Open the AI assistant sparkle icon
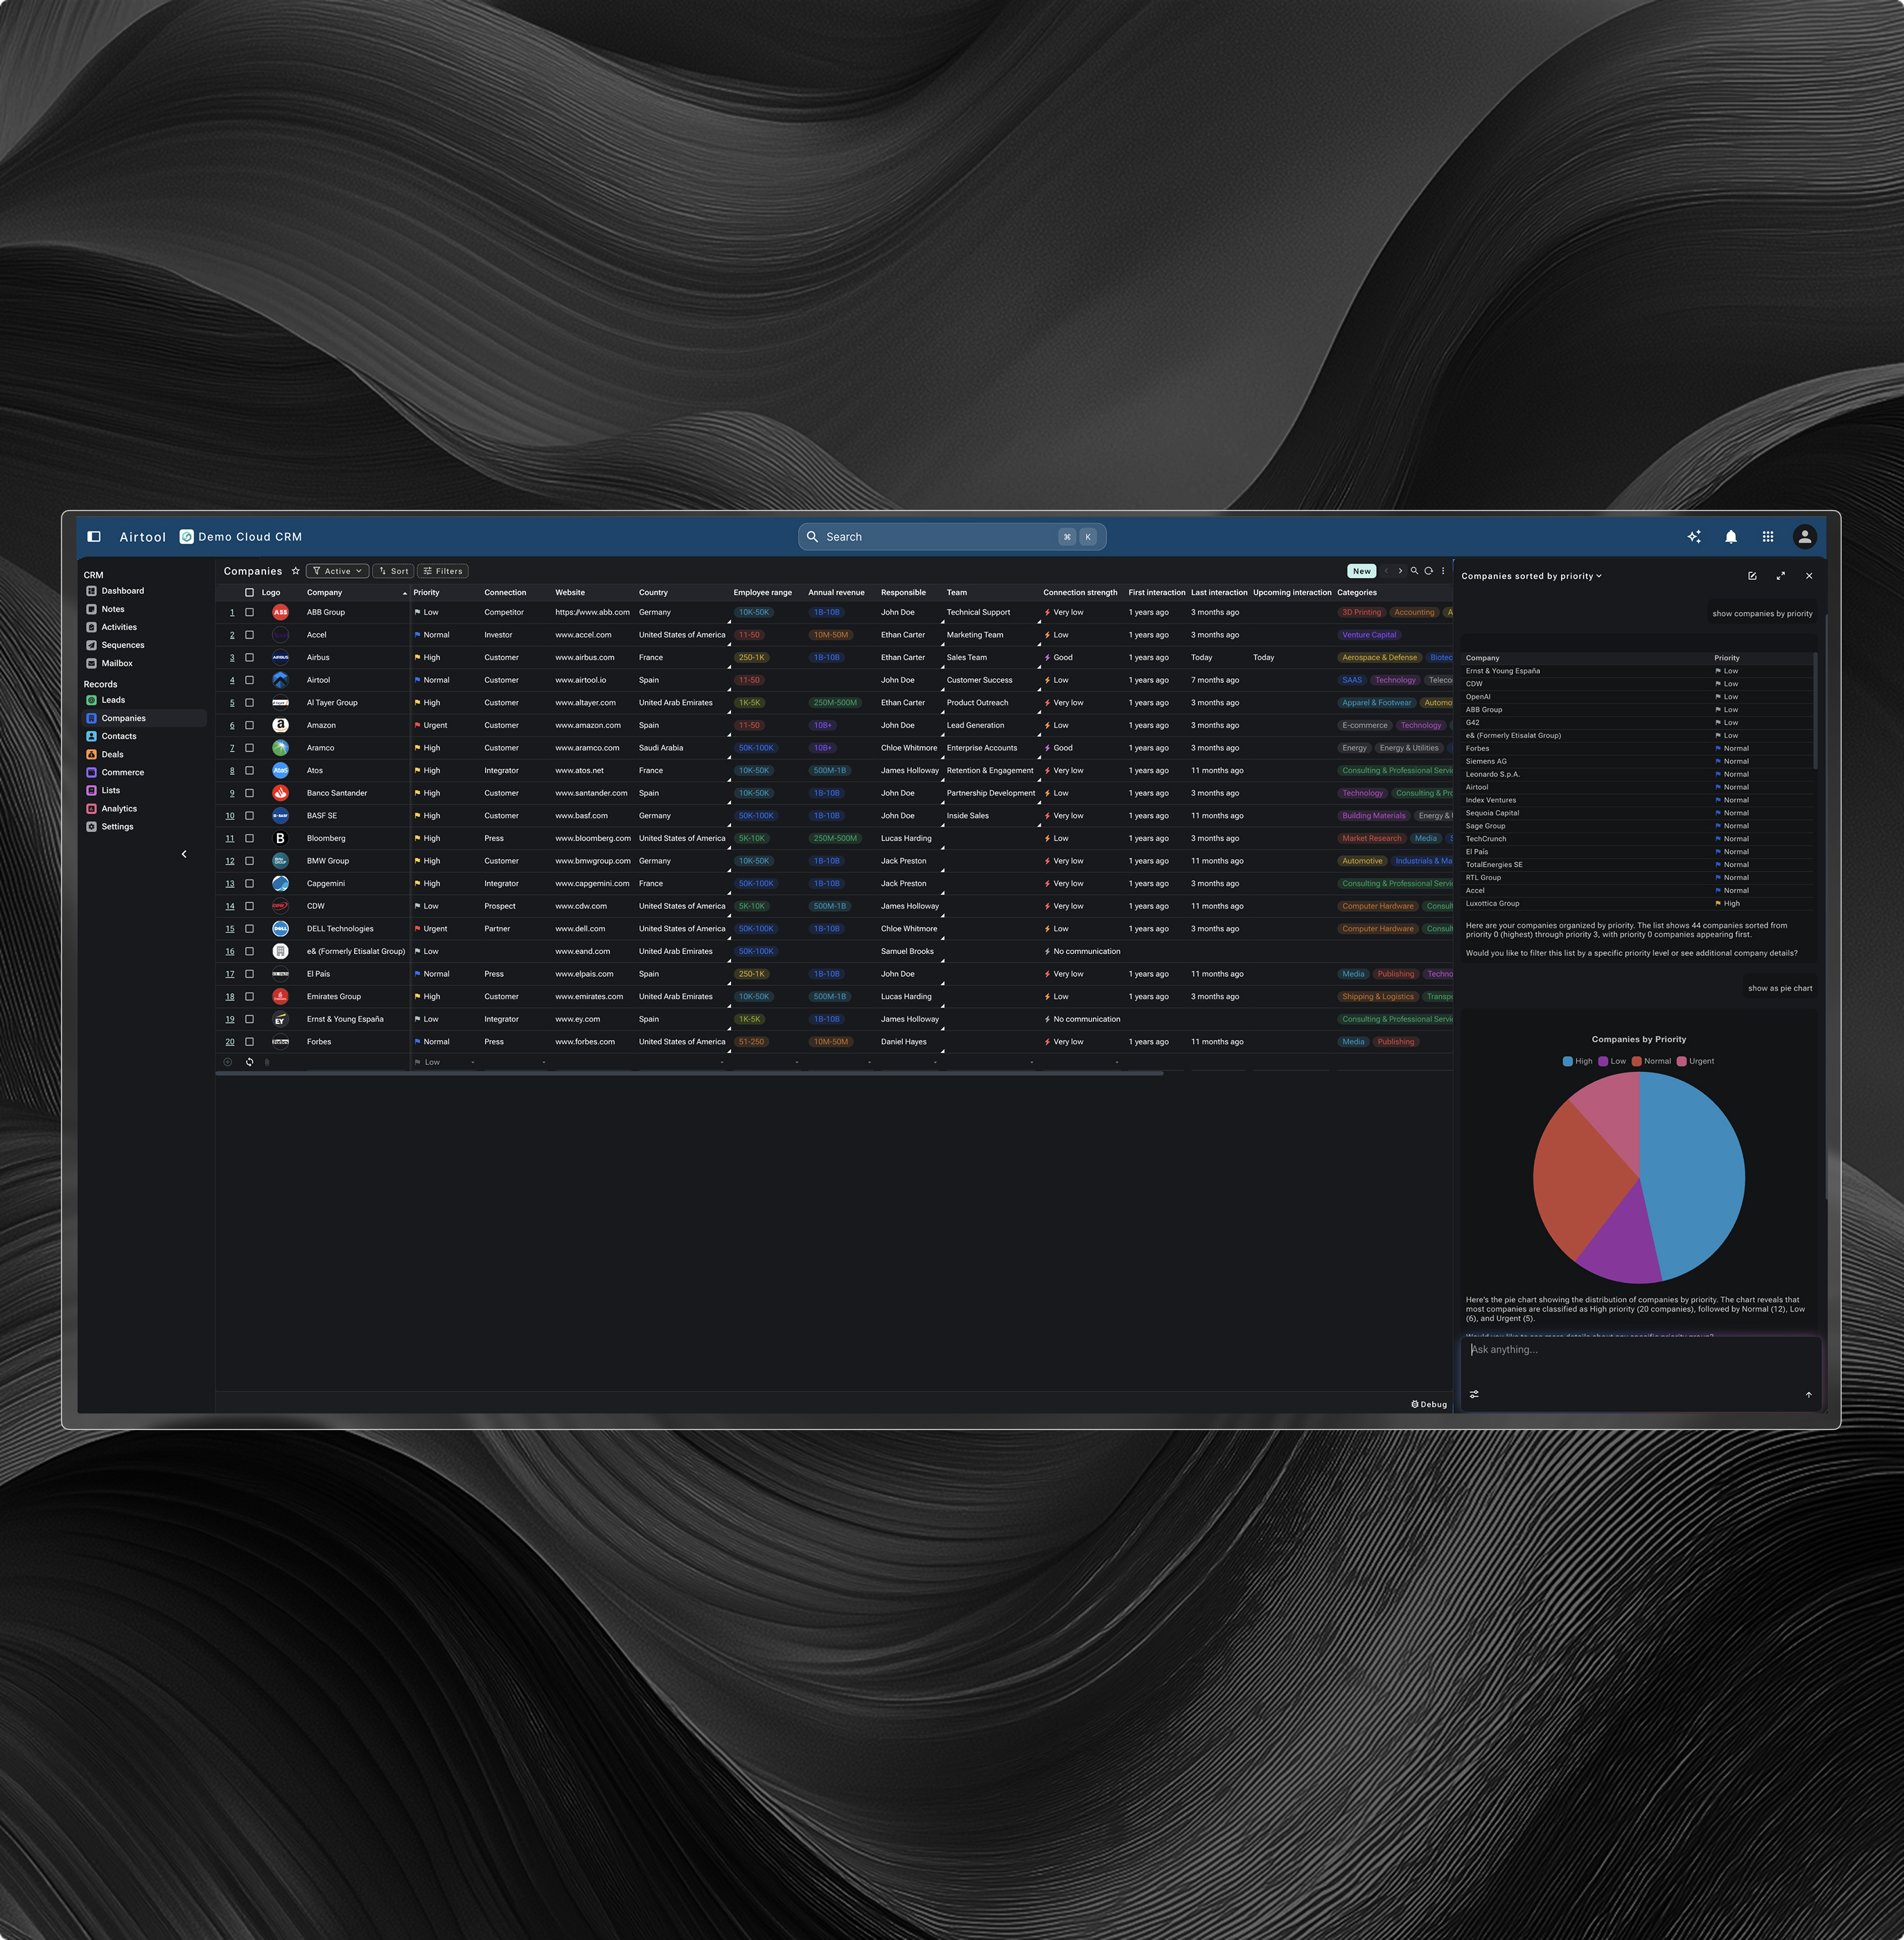Screen dimensions: 1904x1940 pos(1694,537)
